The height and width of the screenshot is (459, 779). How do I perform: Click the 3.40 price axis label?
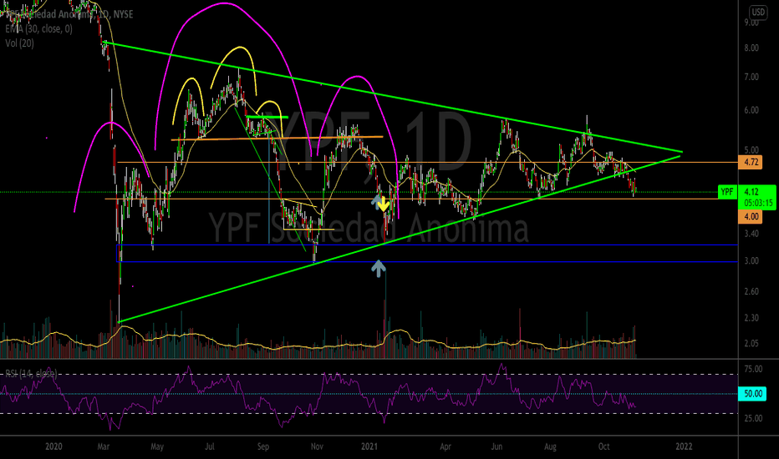pos(751,233)
